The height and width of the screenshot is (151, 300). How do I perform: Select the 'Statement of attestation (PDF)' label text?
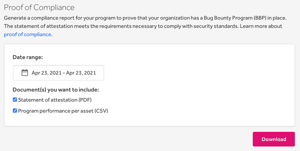[x=55, y=100]
